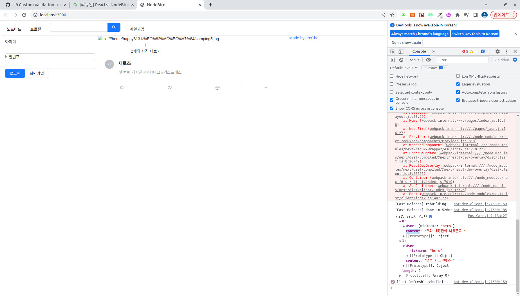520x296 pixels.
Task: Expand User {nickname: 'nero'} object
Action: pos(404,226)
